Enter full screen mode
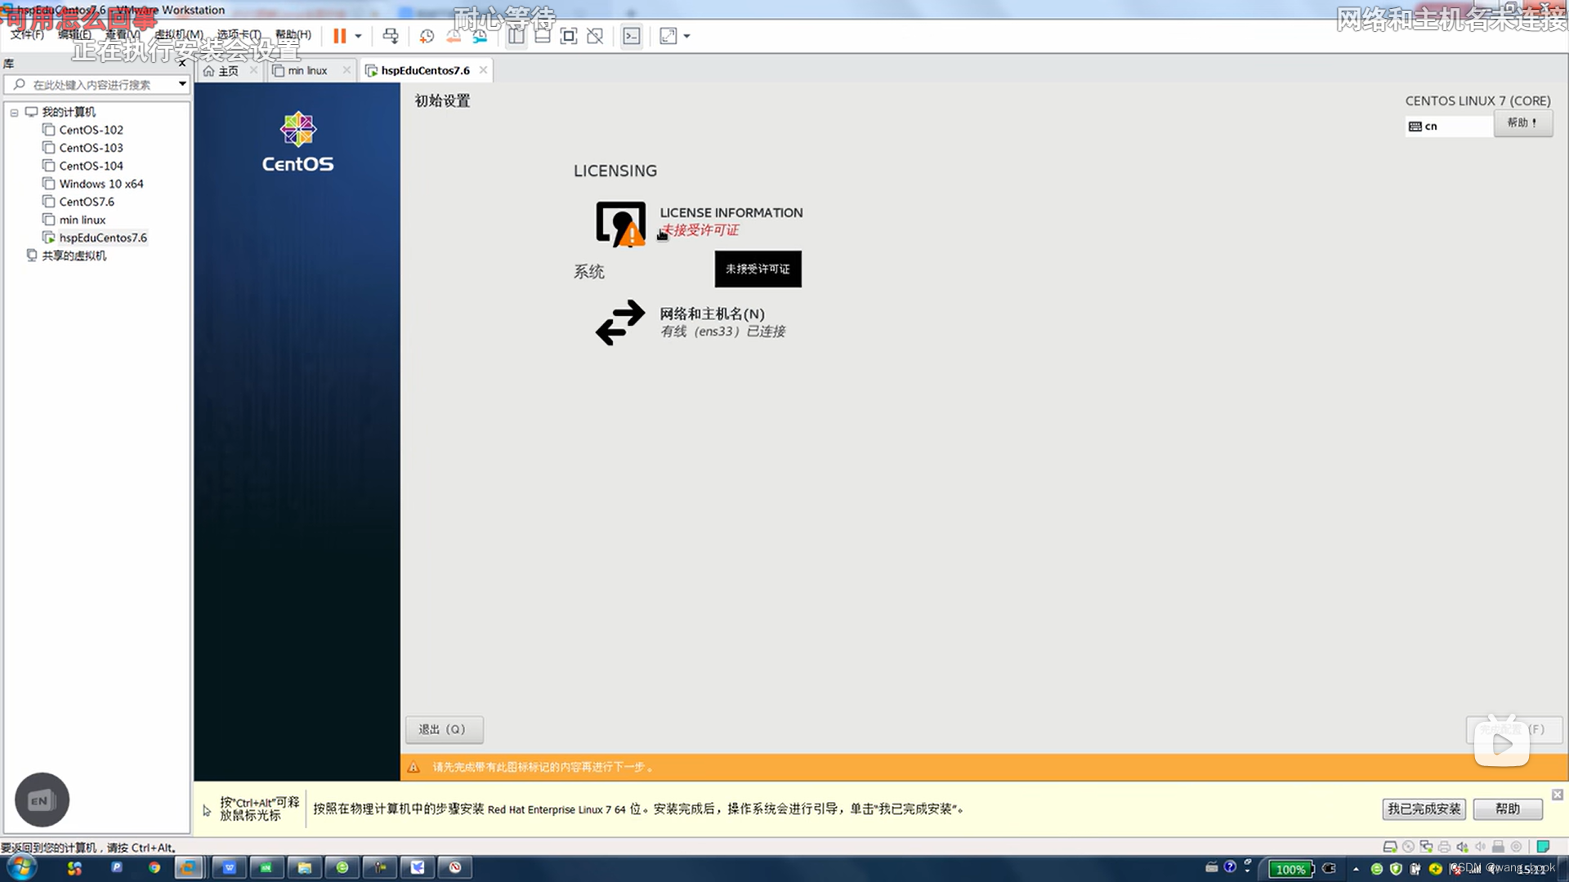This screenshot has width=1569, height=882. click(x=569, y=36)
